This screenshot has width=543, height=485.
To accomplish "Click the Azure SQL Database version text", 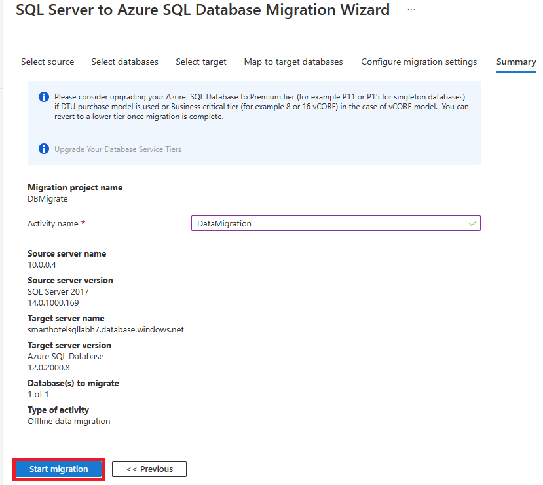I will tap(66, 357).
